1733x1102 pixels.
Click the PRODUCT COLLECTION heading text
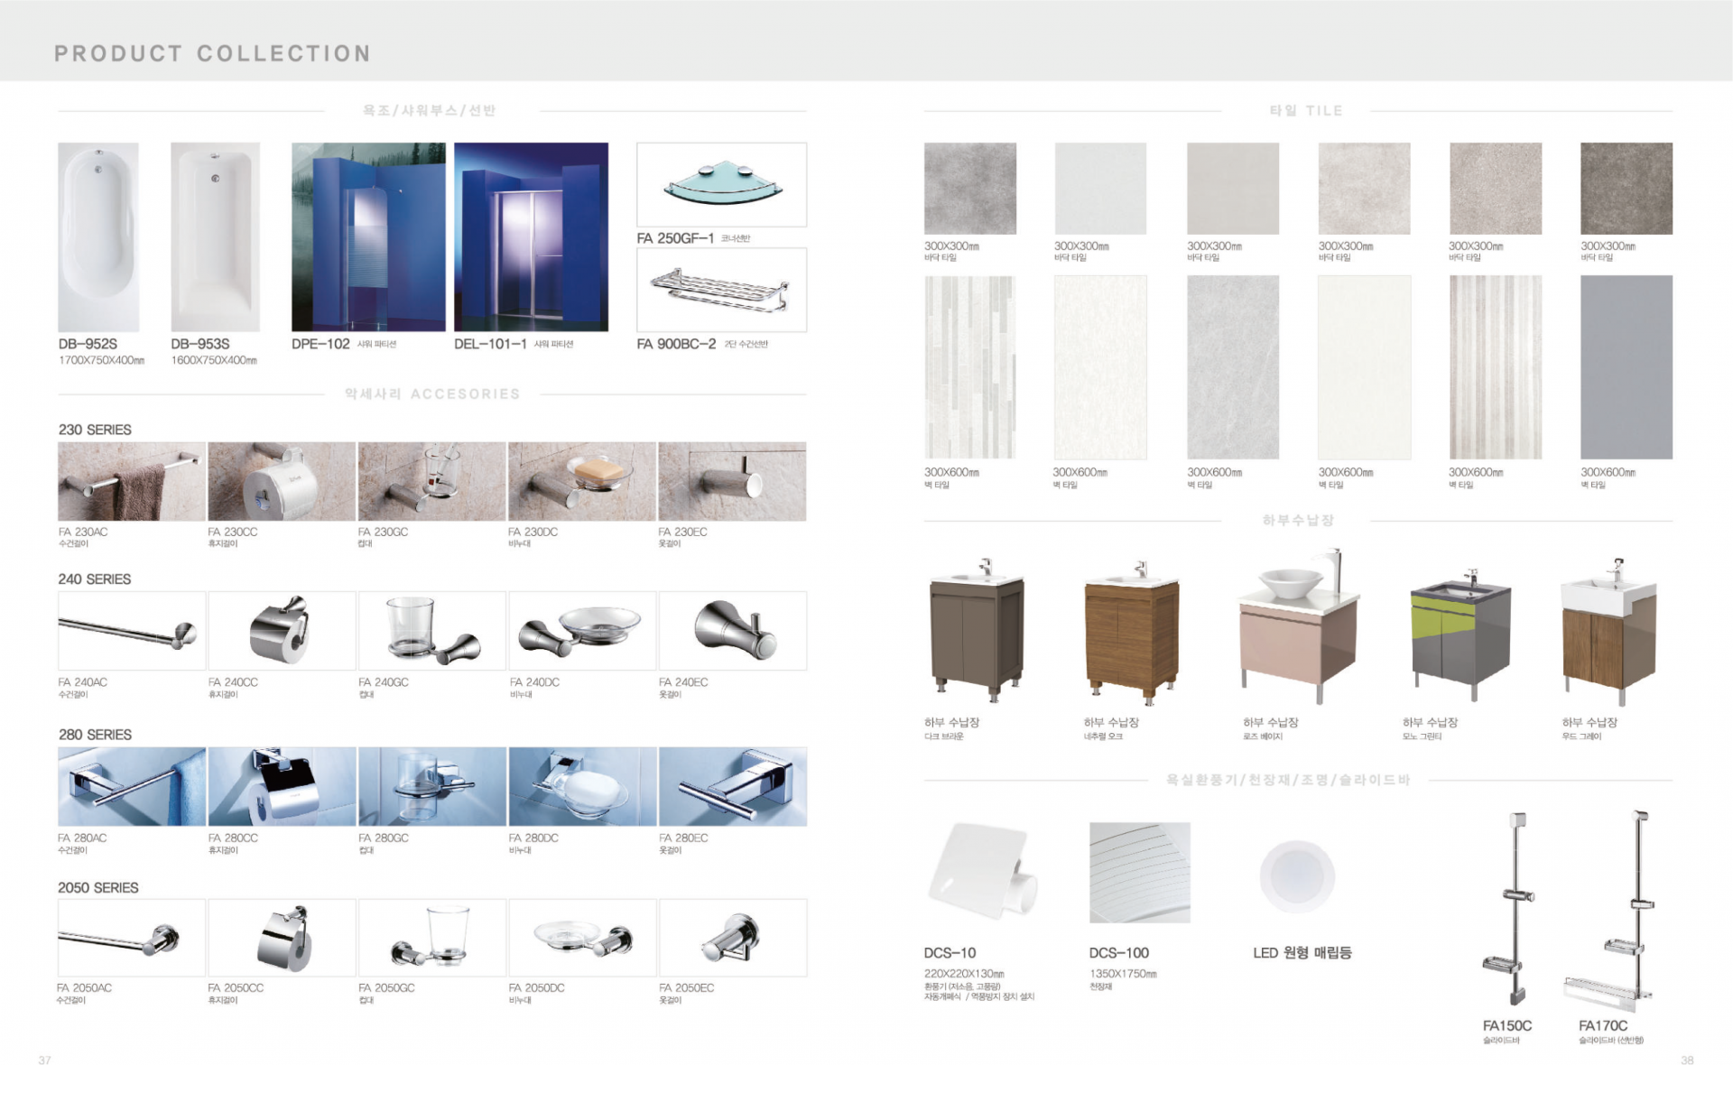click(x=213, y=54)
